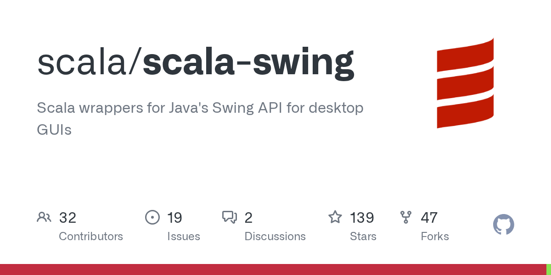Click the contributor count 32
This screenshot has width=551, height=275.
coord(67,217)
